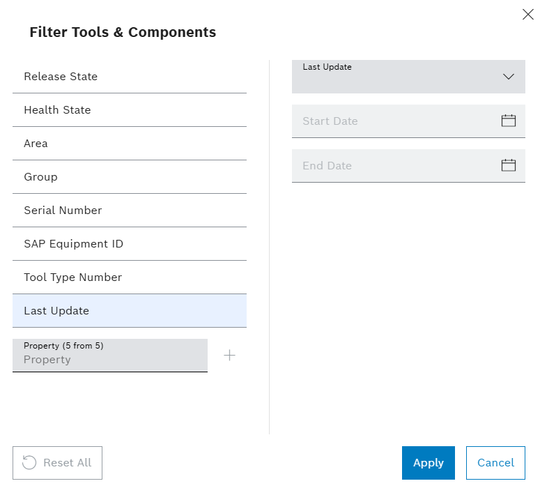Viewport: 540px width, 495px height.
Task: Click the Reset All button
Action: tap(58, 463)
